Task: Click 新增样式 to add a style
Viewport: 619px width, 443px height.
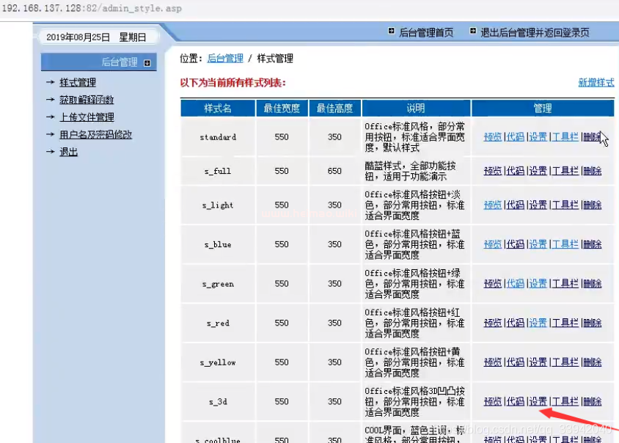Action: pyautogui.click(x=596, y=83)
